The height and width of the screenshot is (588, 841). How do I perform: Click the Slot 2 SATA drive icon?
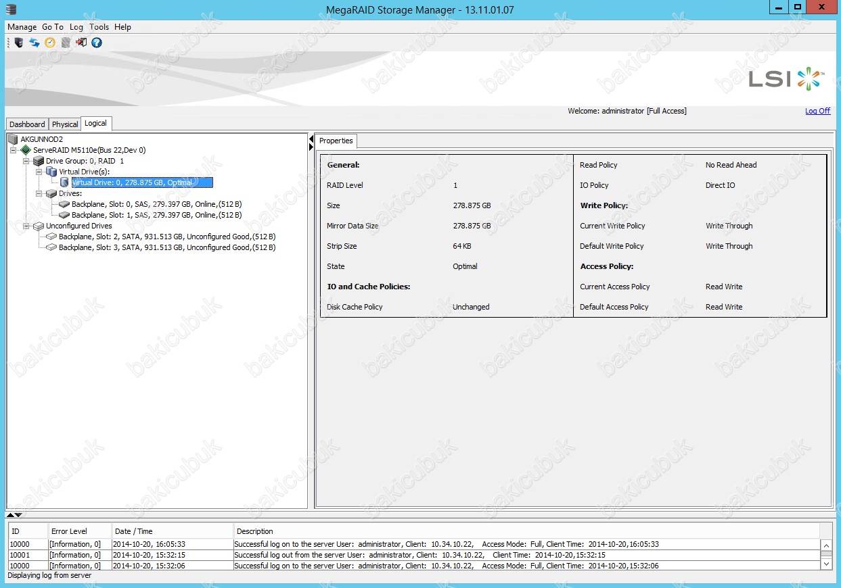[51, 237]
